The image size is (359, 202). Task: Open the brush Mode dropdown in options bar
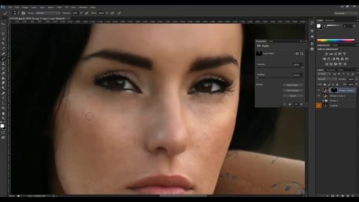click(x=48, y=13)
